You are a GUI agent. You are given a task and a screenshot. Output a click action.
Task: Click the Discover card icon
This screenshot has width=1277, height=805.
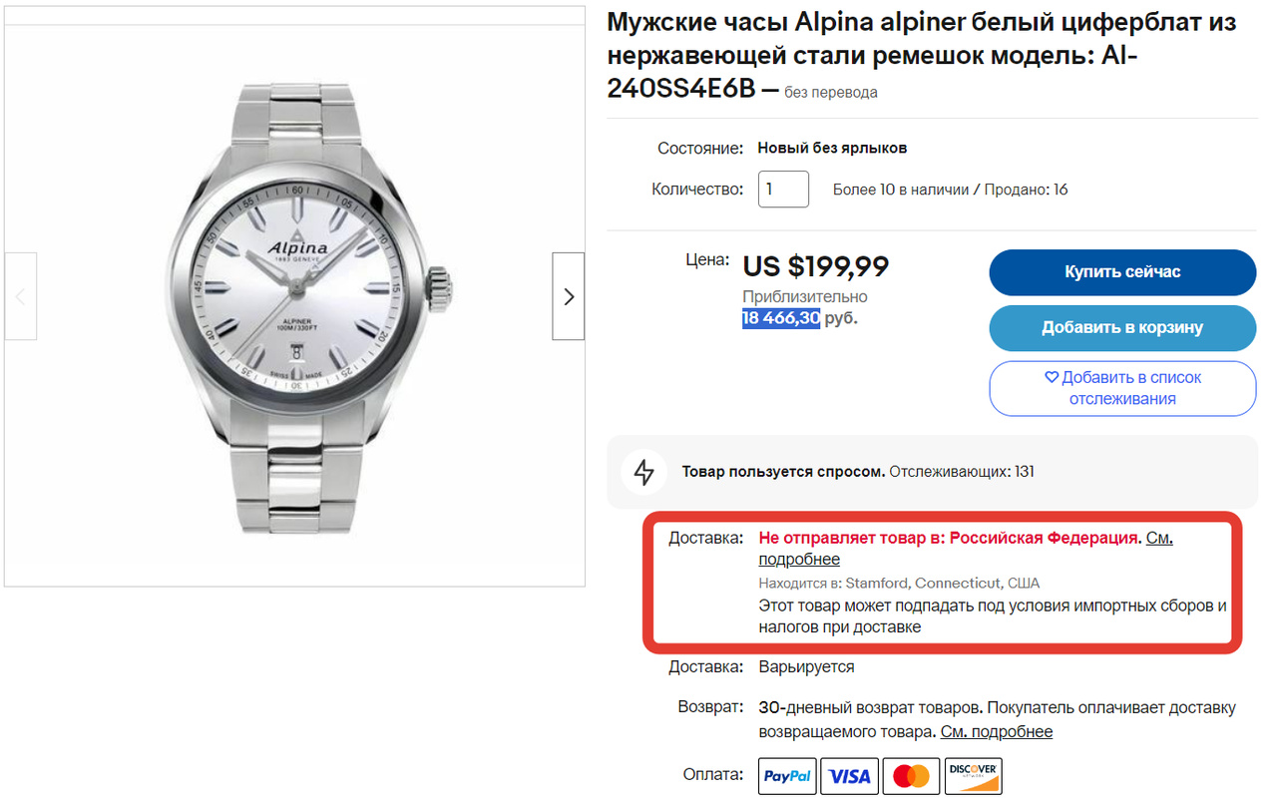973,776
